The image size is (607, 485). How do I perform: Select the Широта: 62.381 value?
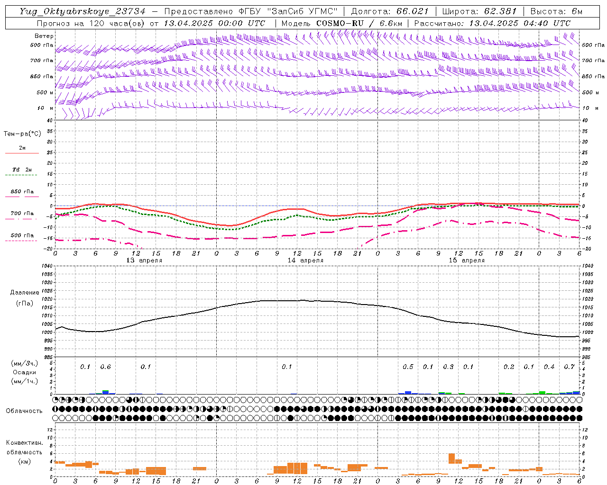point(479,11)
